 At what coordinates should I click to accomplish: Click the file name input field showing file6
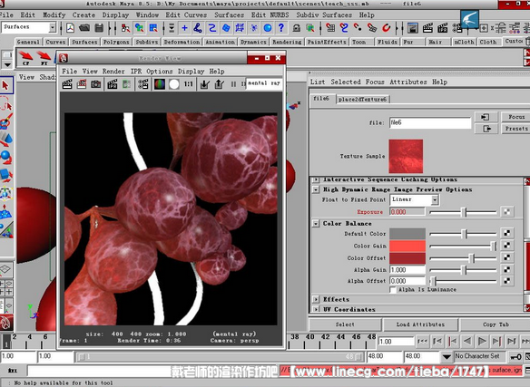pyautogui.click(x=430, y=122)
